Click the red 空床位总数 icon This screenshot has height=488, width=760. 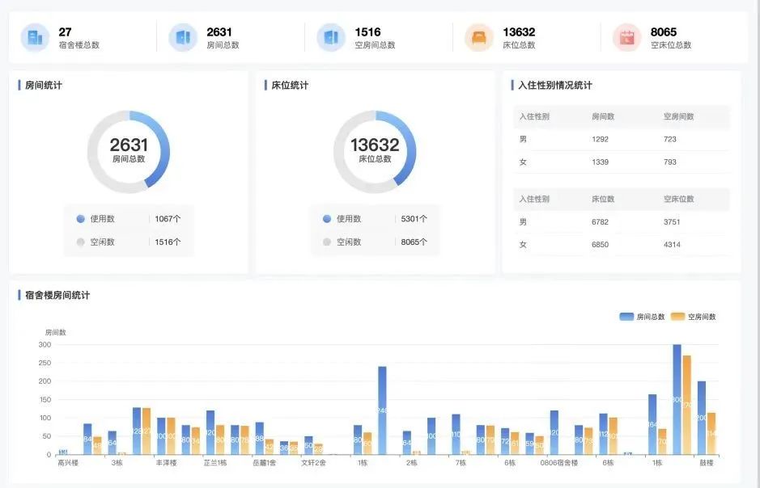626,37
